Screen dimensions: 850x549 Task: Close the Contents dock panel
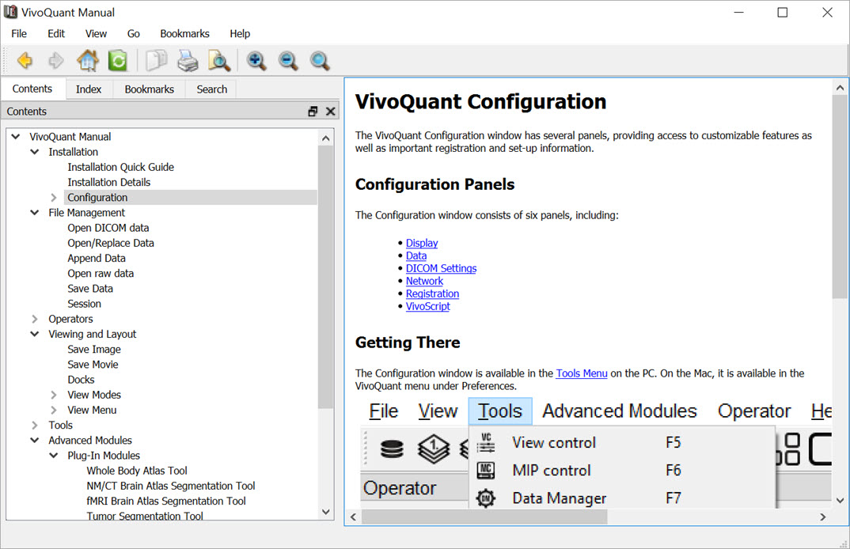[331, 112]
